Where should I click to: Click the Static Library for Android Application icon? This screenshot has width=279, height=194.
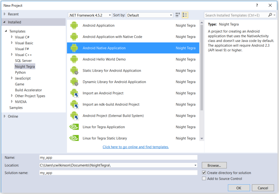pos(74,71)
